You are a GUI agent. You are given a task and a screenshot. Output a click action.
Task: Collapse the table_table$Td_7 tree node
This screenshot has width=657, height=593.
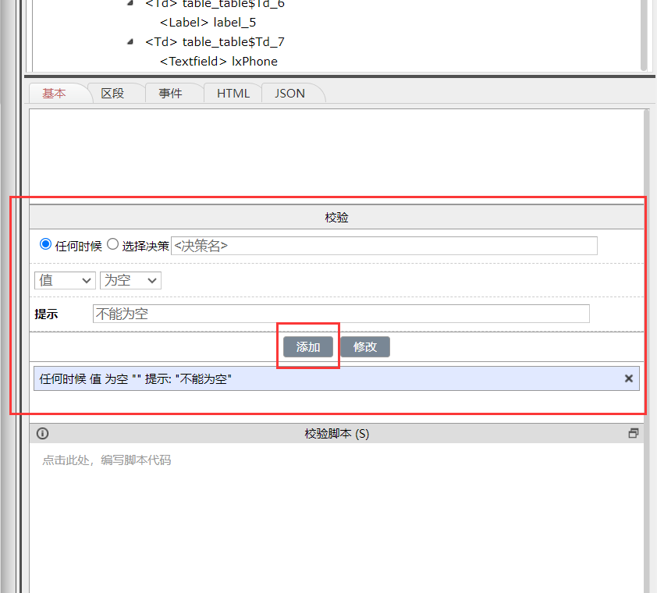130,41
